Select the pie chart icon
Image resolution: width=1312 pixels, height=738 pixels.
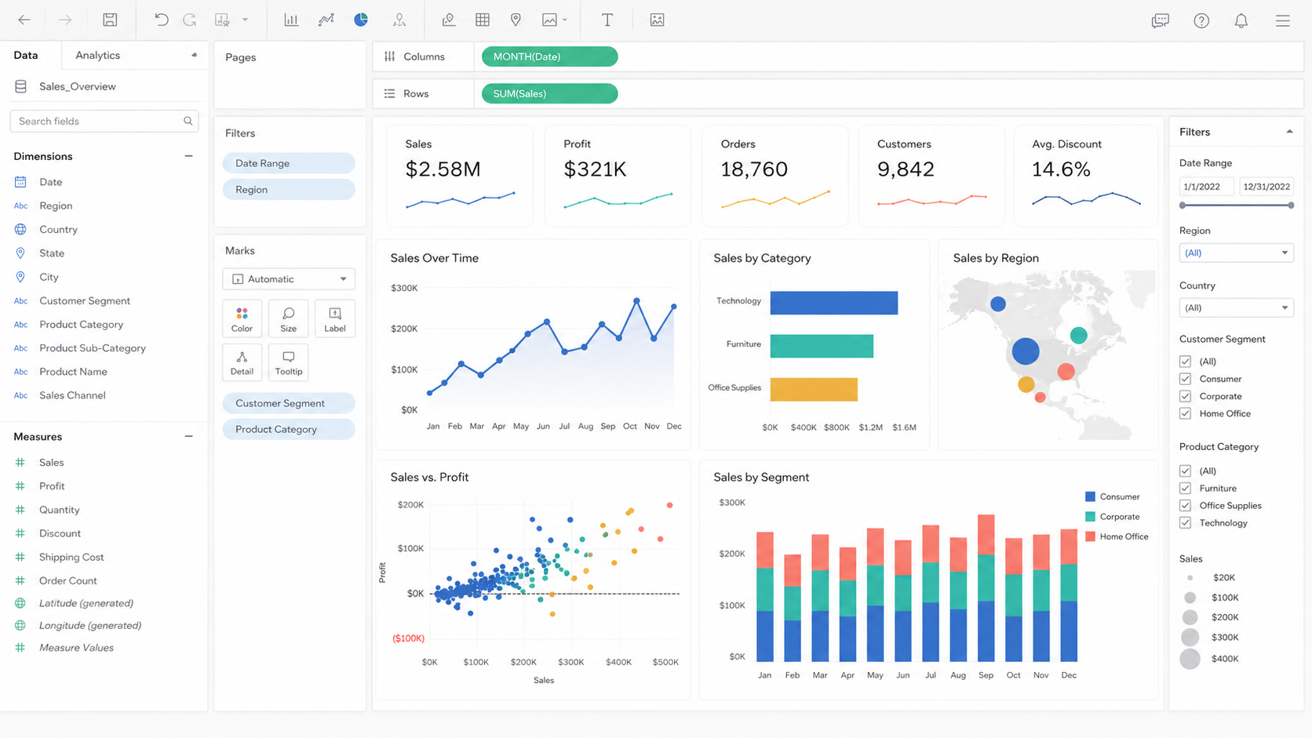click(361, 20)
